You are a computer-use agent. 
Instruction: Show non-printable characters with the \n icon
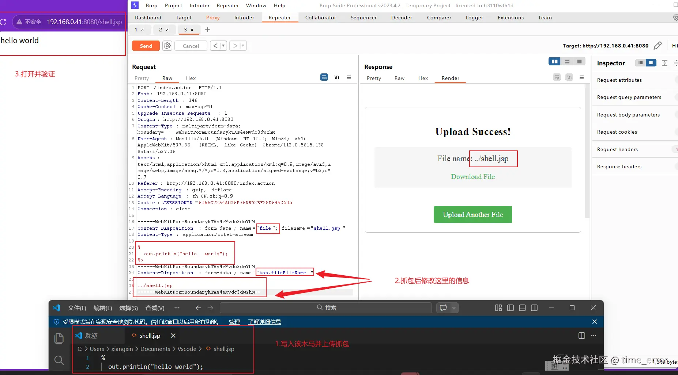pyautogui.click(x=337, y=77)
